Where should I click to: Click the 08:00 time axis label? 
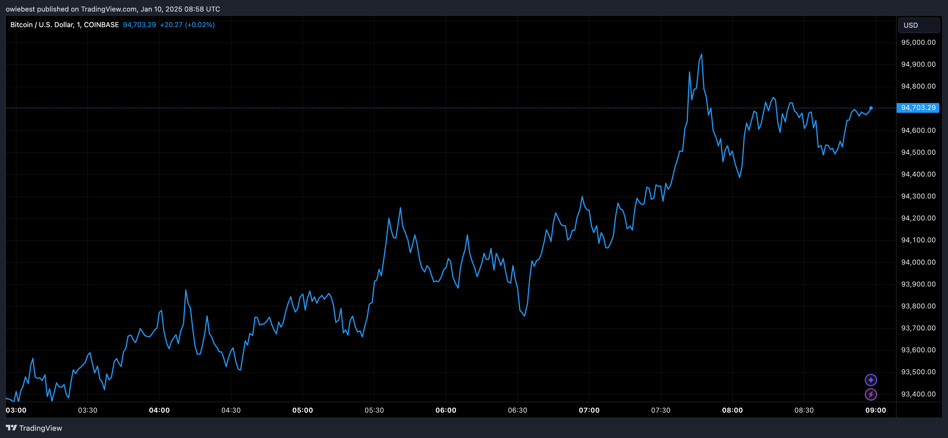click(x=732, y=410)
